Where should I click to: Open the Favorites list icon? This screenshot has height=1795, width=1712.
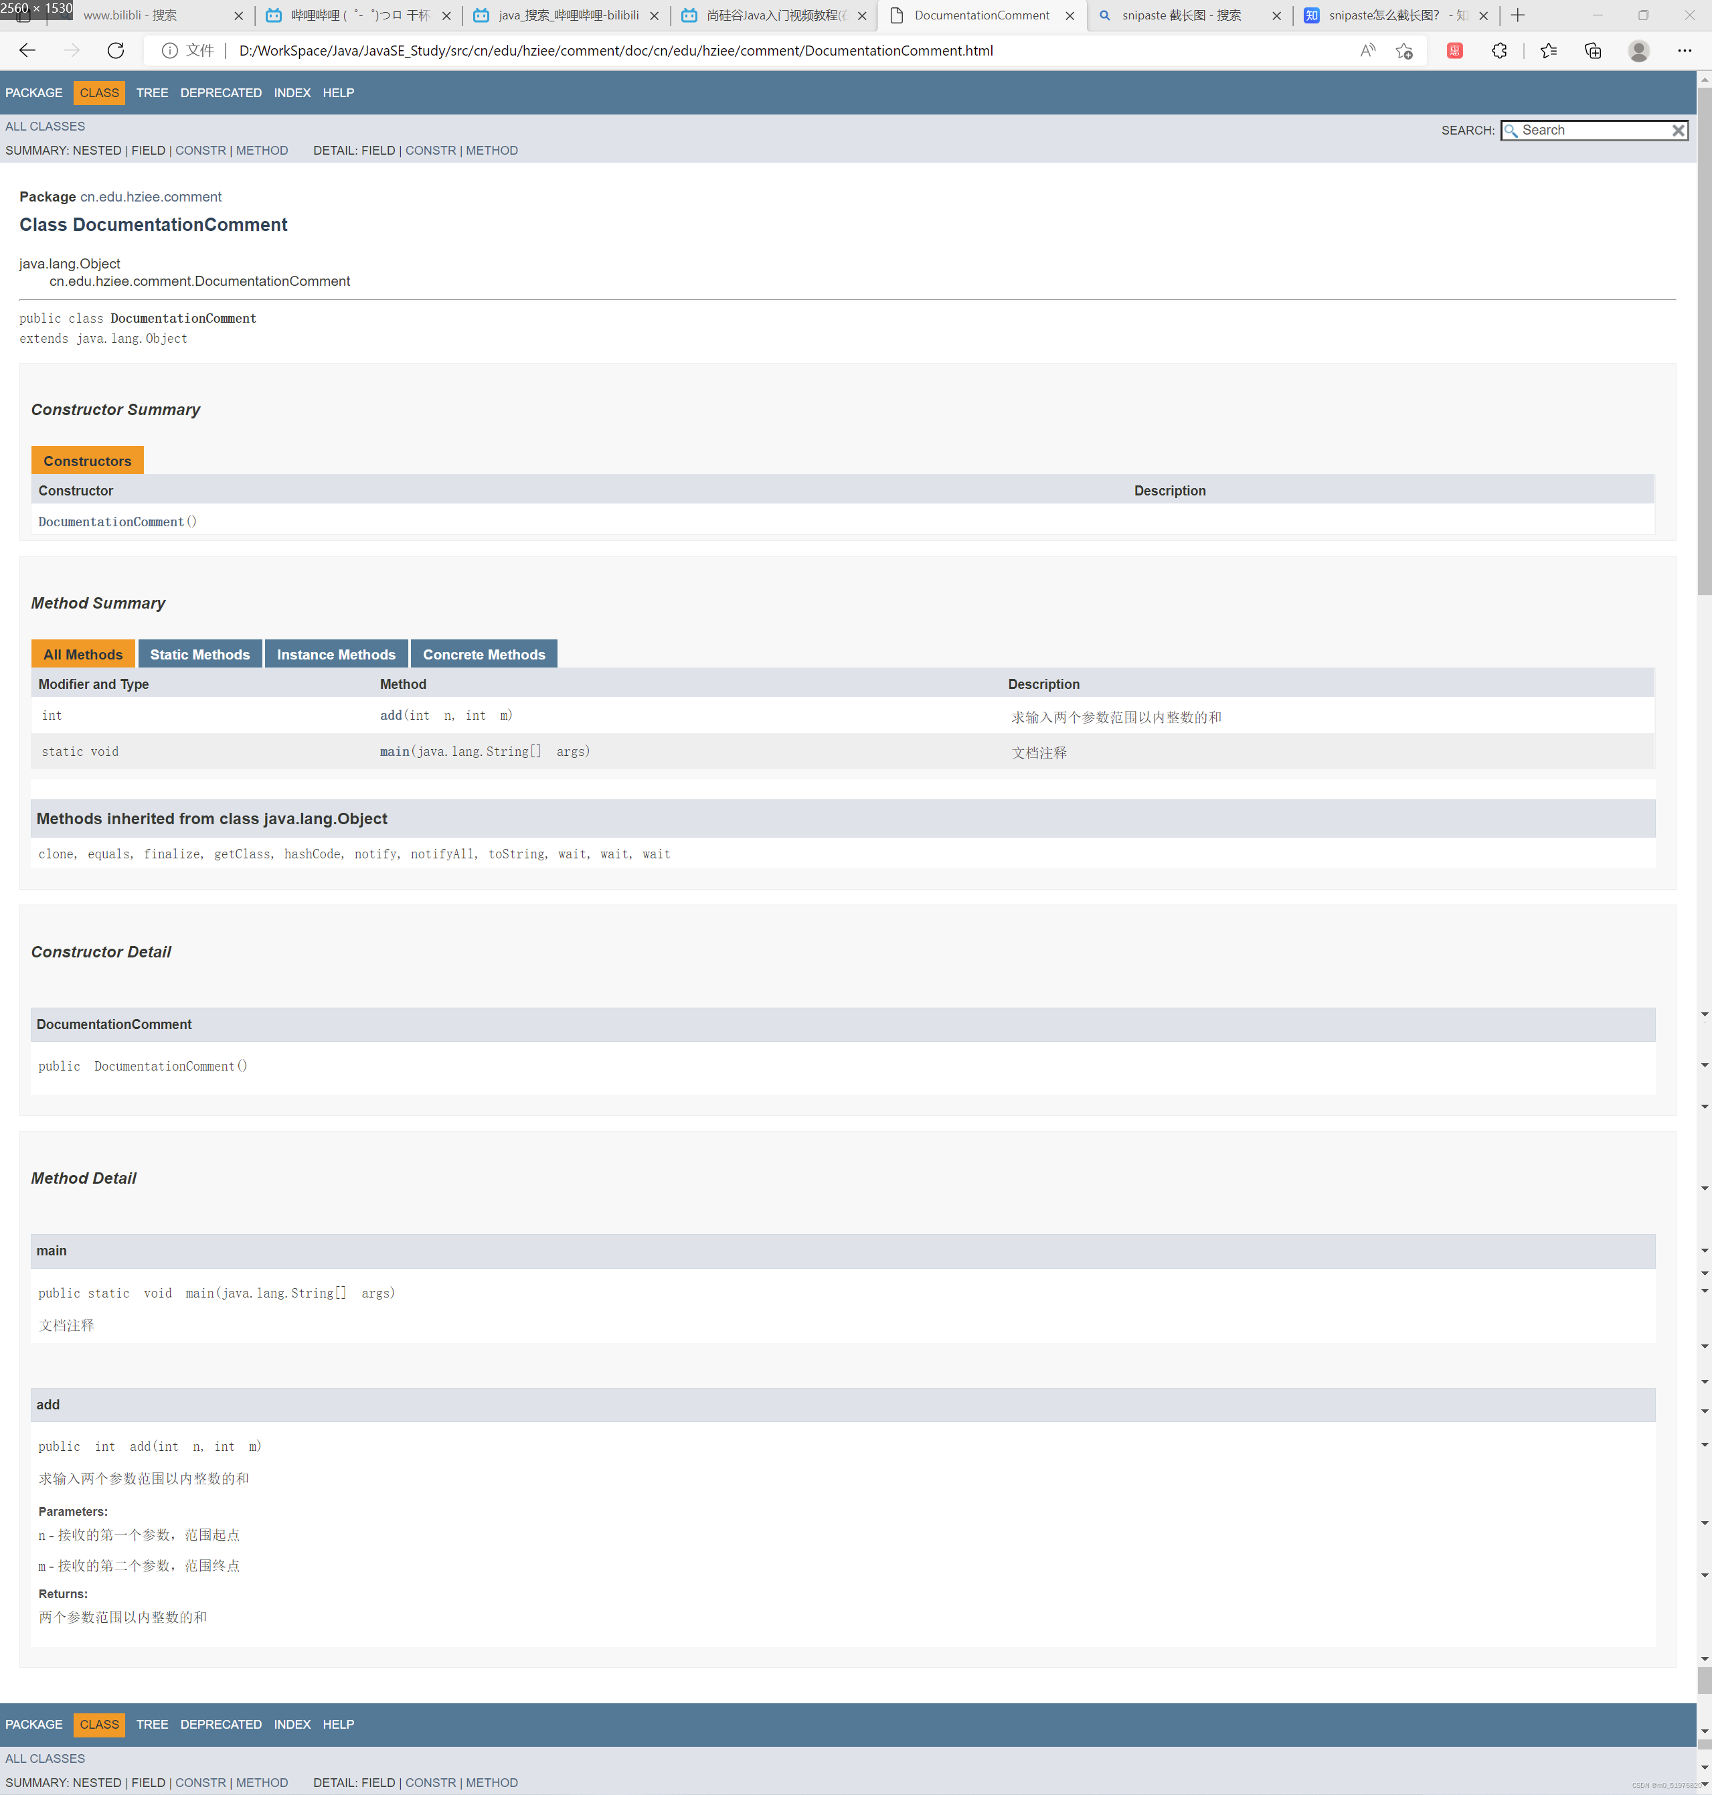pyautogui.click(x=1548, y=51)
